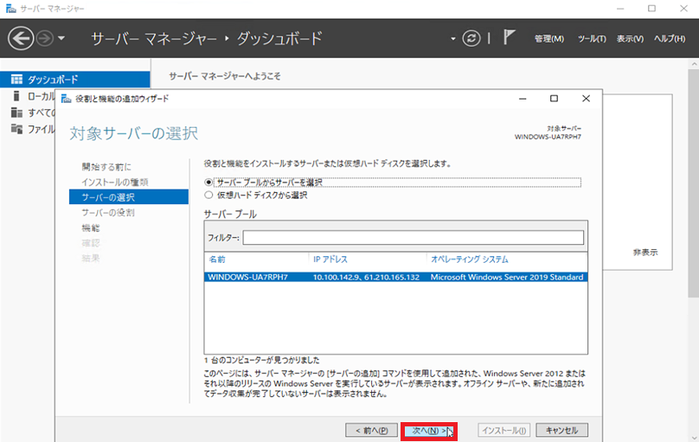Click the Server Manager title bar app icon
The width and height of the screenshot is (699, 442).
[10, 9]
